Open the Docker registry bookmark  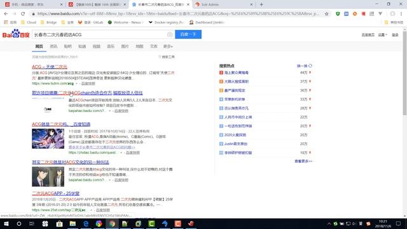[166, 22]
